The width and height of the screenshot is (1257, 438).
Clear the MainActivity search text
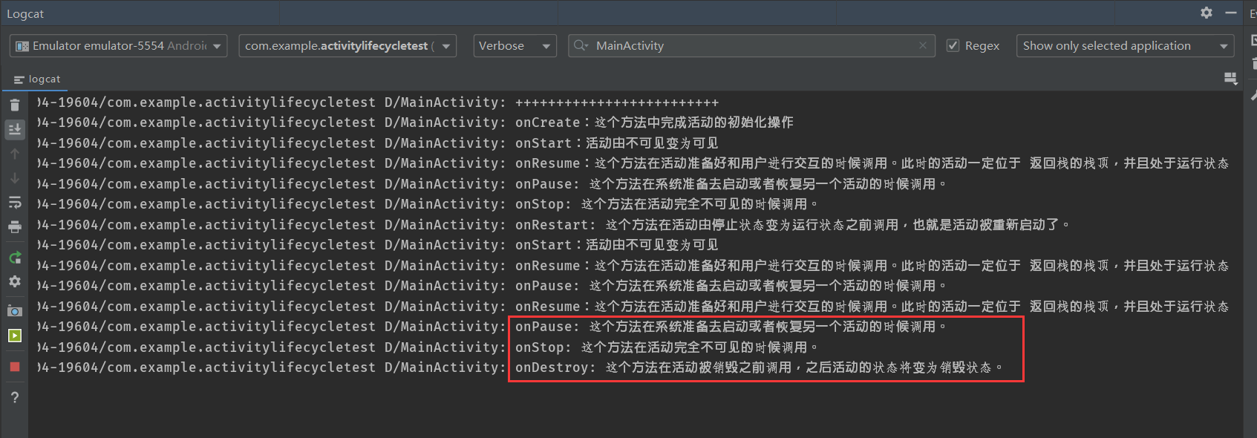[923, 45]
